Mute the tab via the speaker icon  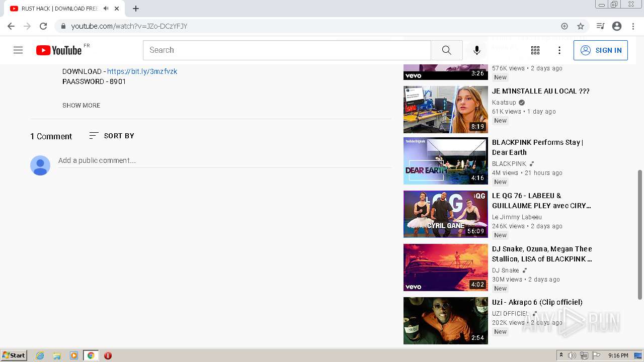pos(106,9)
